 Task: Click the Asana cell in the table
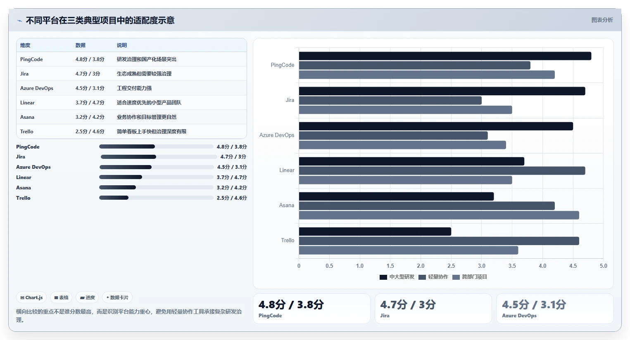[27, 117]
